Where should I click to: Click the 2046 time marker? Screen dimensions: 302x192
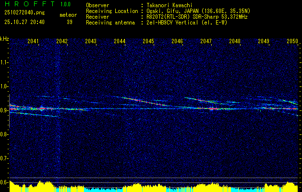[x=177, y=41]
